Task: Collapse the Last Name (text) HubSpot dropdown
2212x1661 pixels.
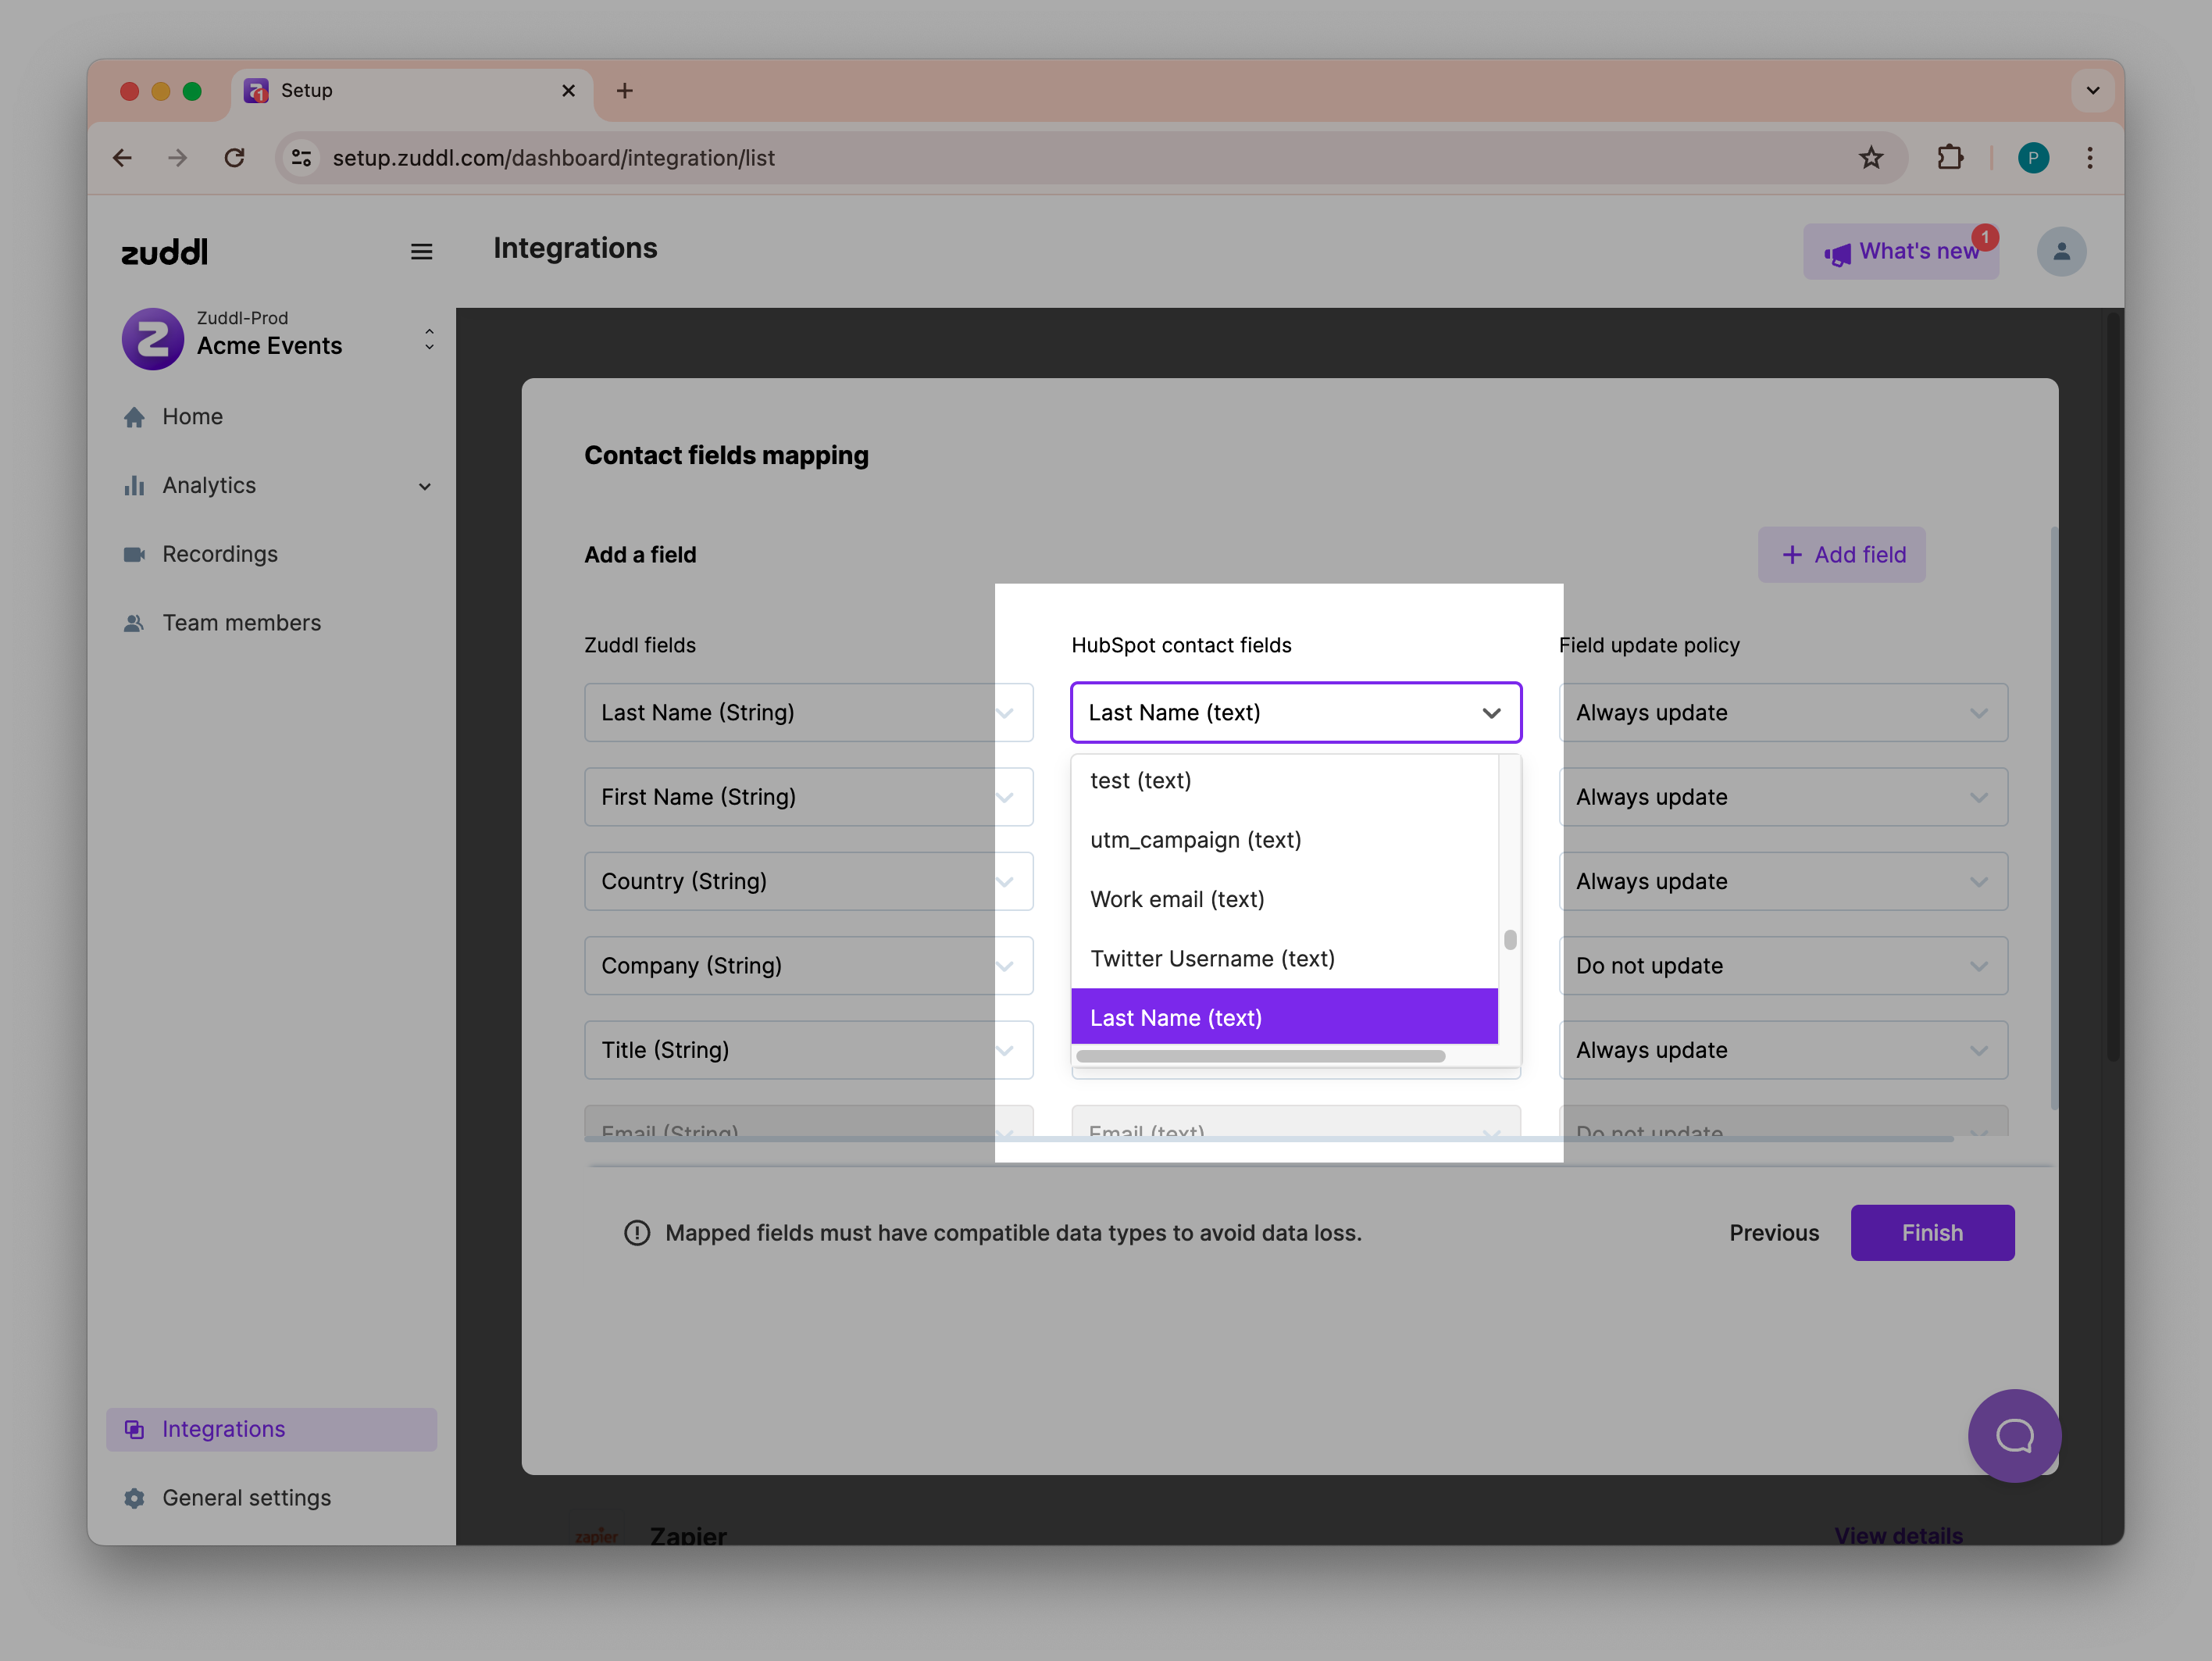Action: click(x=1491, y=713)
